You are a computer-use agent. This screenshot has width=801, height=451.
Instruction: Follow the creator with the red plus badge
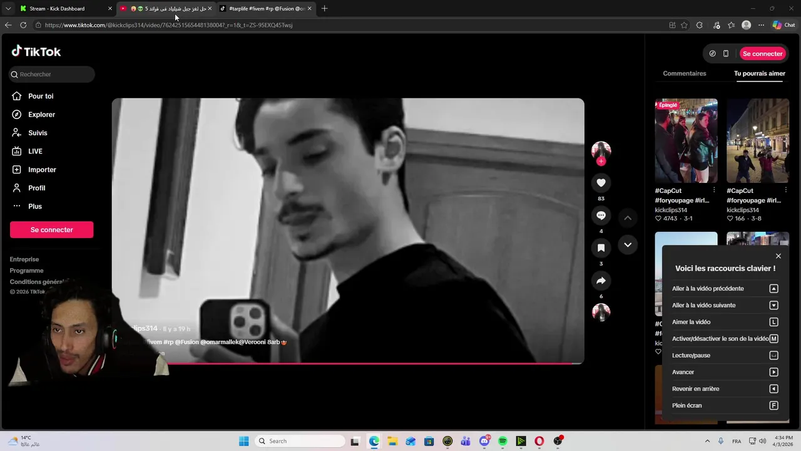[x=601, y=162]
